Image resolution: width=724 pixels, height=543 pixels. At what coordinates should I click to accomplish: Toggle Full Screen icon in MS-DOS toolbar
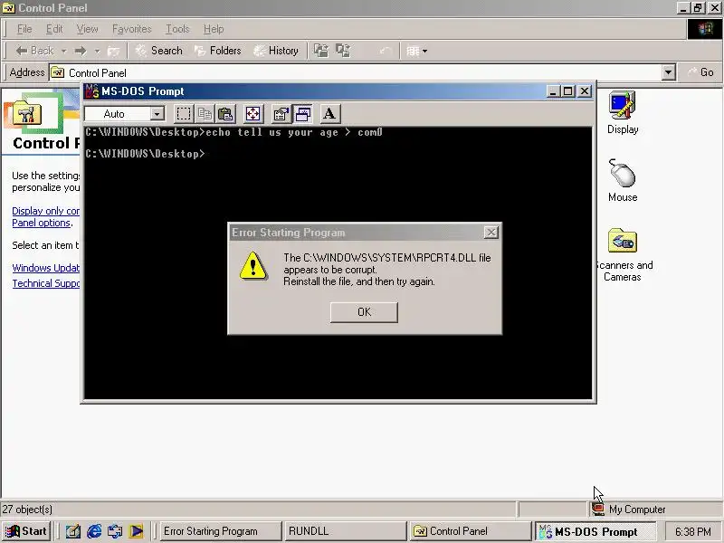pos(253,114)
